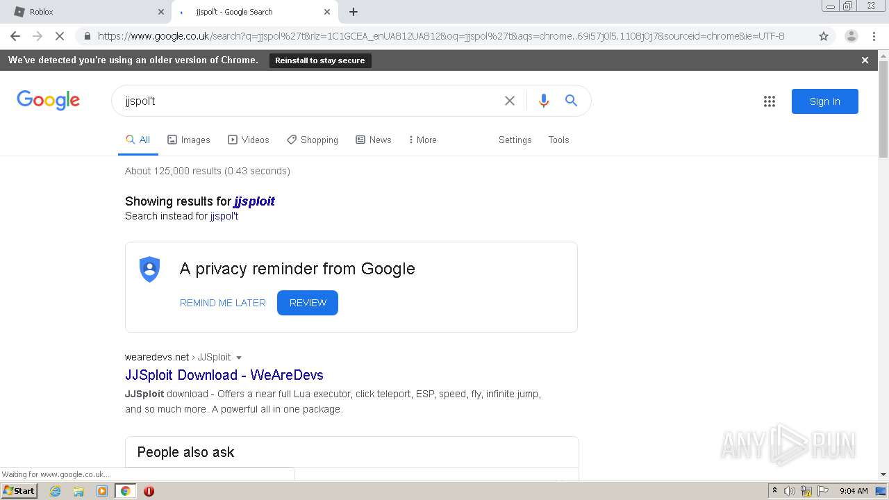Switch to Images results

pyautogui.click(x=189, y=140)
